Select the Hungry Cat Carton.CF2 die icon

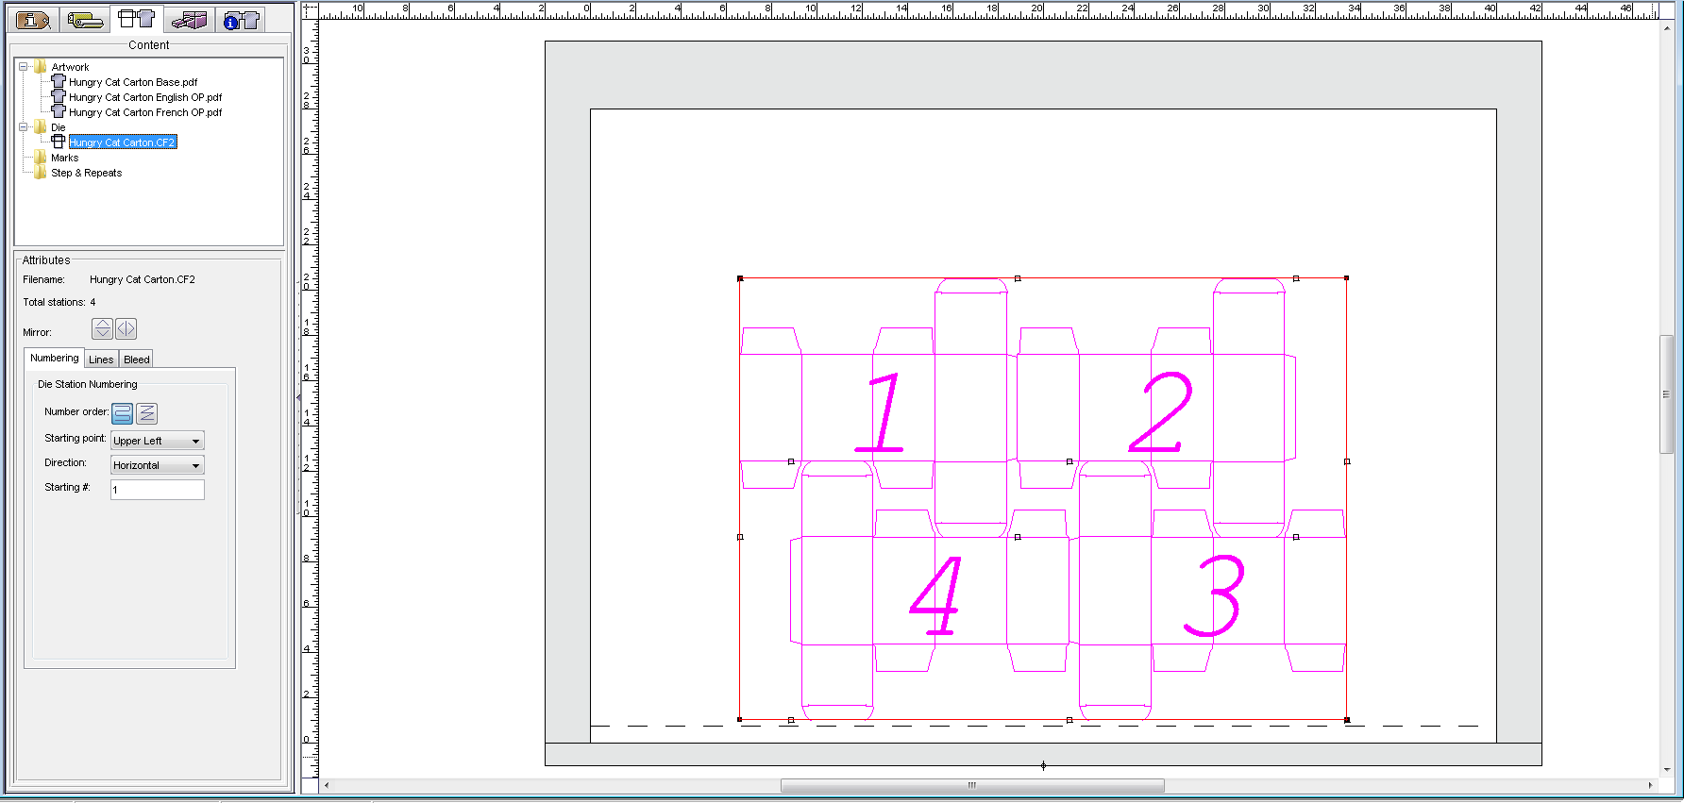(59, 142)
